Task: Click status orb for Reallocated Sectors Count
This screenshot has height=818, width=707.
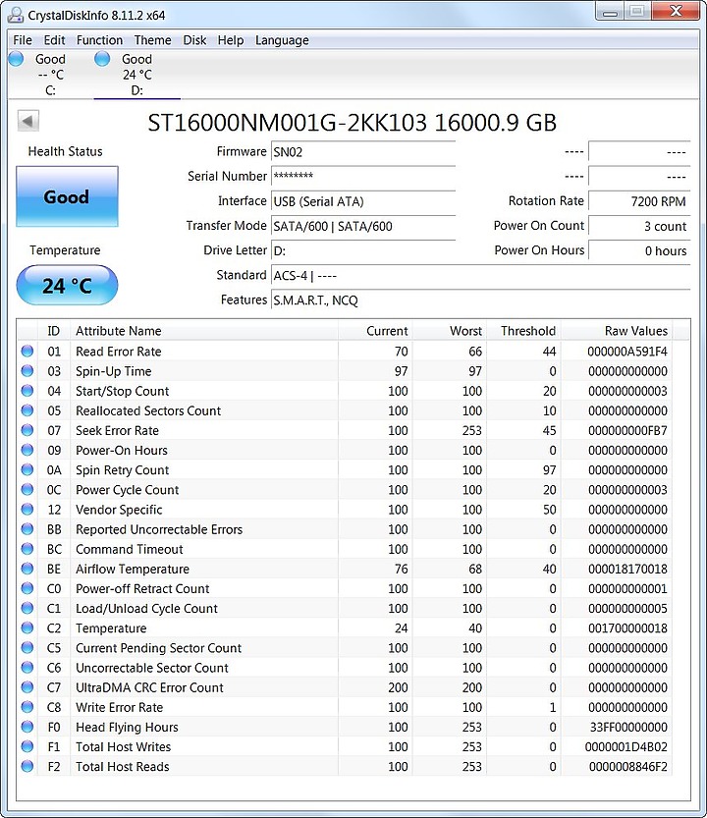Action: point(27,410)
